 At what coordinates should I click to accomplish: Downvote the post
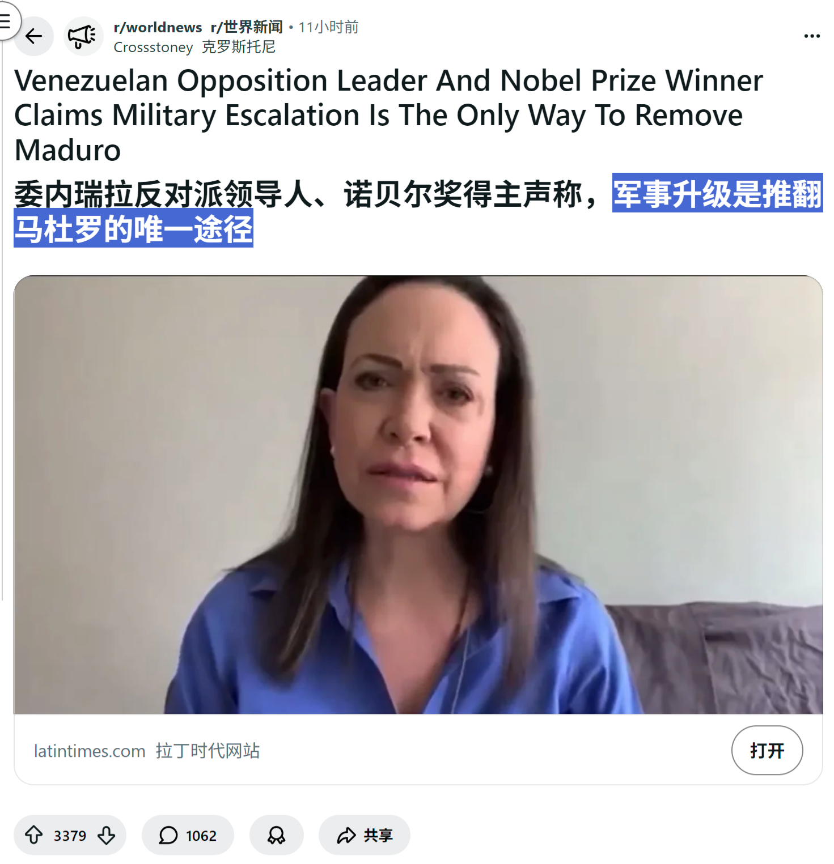click(107, 835)
